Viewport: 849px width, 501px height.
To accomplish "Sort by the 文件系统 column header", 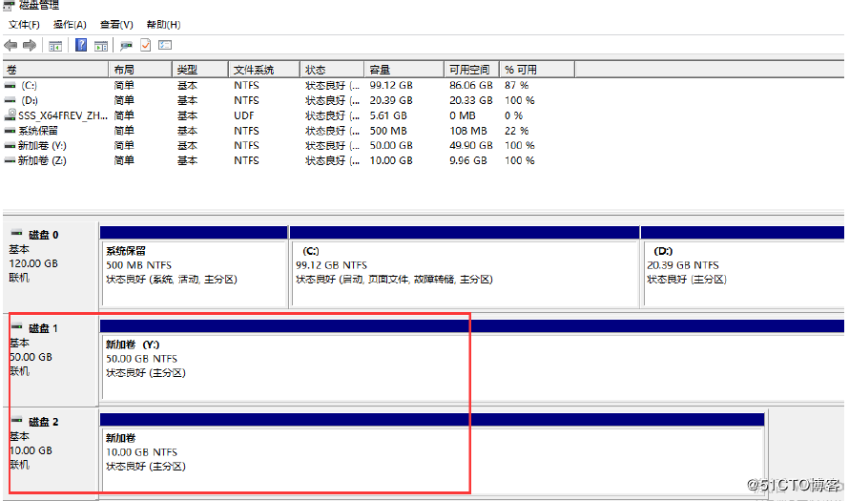I will point(265,70).
